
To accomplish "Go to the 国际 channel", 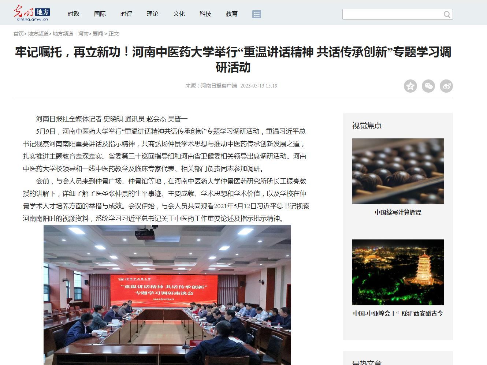I will tap(100, 14).
